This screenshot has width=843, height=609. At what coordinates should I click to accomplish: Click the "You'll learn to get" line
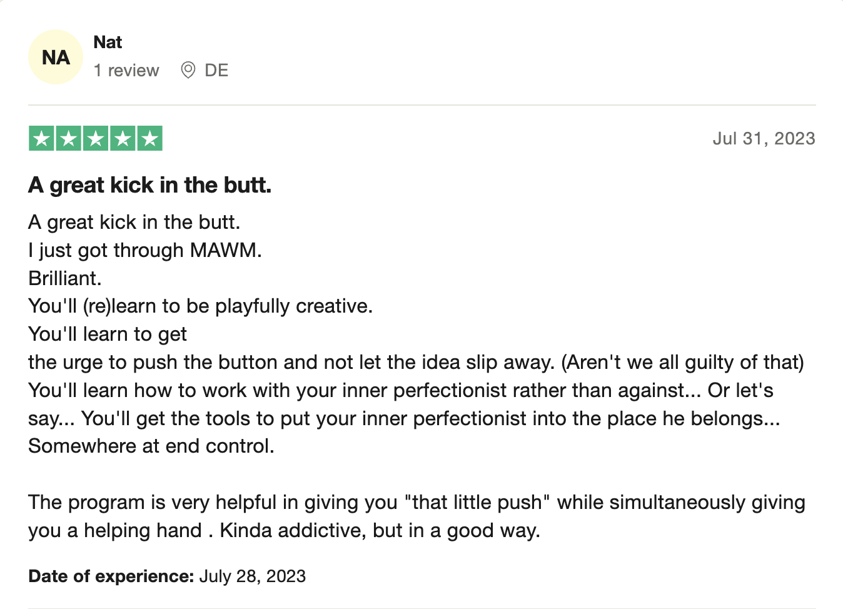click(108, 334)
